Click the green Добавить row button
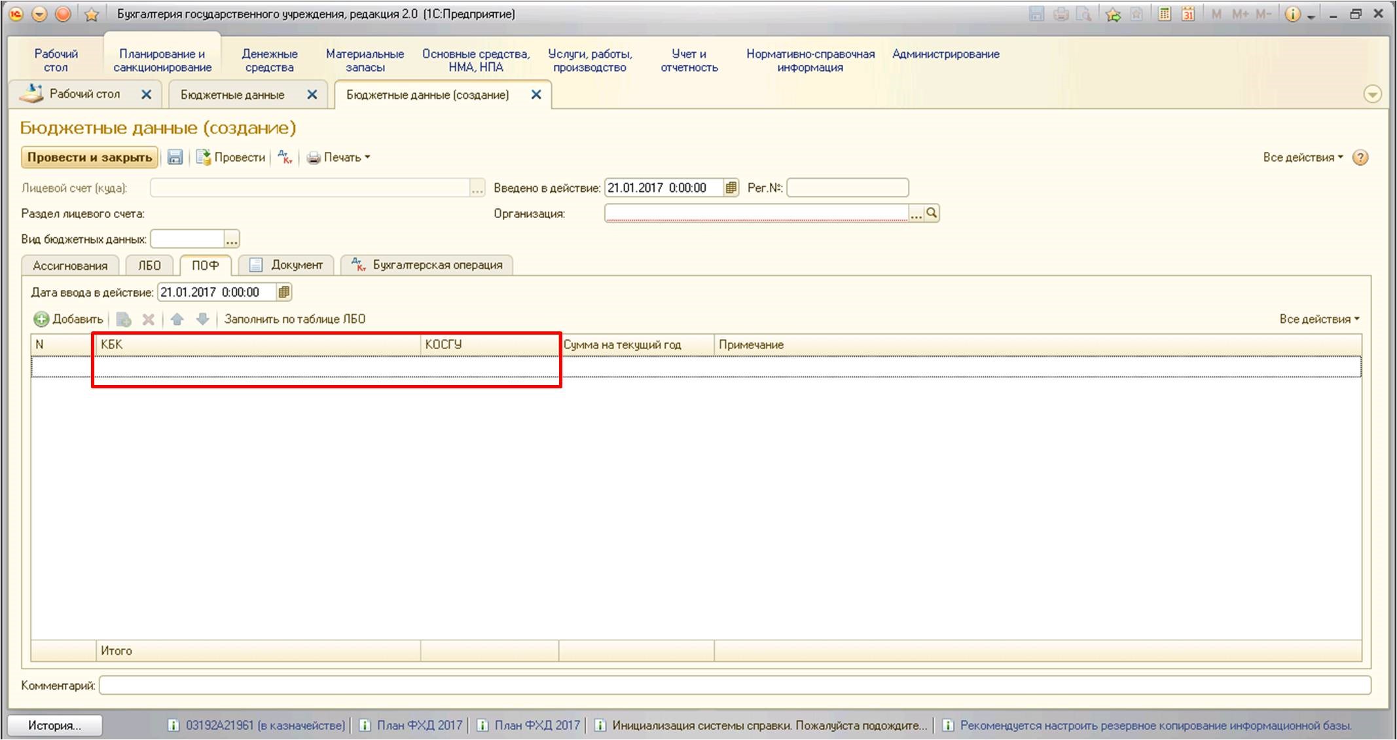 (69, 319)
